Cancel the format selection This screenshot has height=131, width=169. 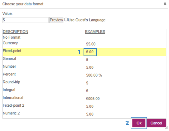[x=156, y=123]
